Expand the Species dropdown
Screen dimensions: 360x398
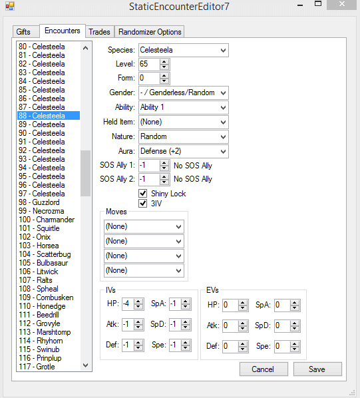pyautogui.click(x=223, y=51)
